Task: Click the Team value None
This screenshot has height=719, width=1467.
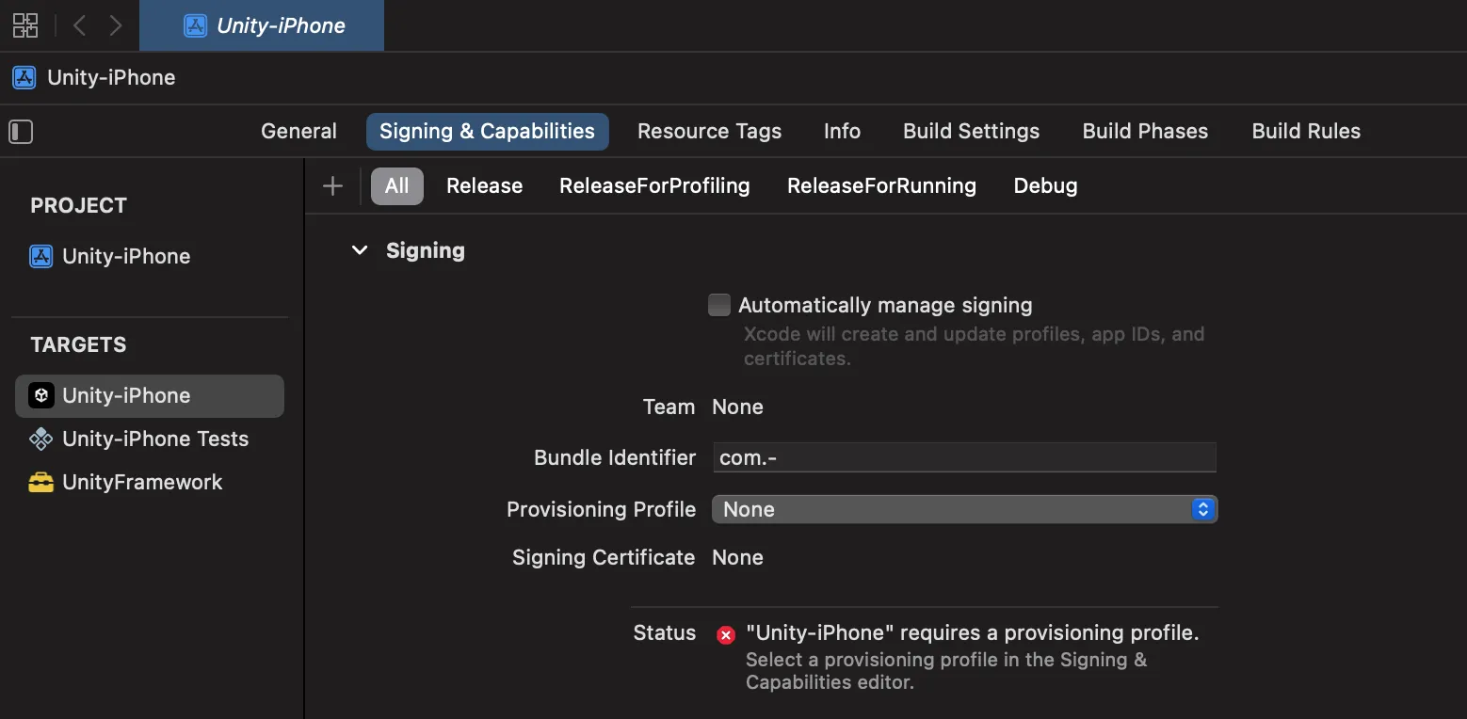Action: coord(737,407)
